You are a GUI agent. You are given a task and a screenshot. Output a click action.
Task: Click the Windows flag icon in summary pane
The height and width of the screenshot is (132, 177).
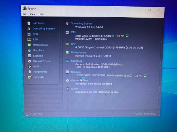(67, 23)
